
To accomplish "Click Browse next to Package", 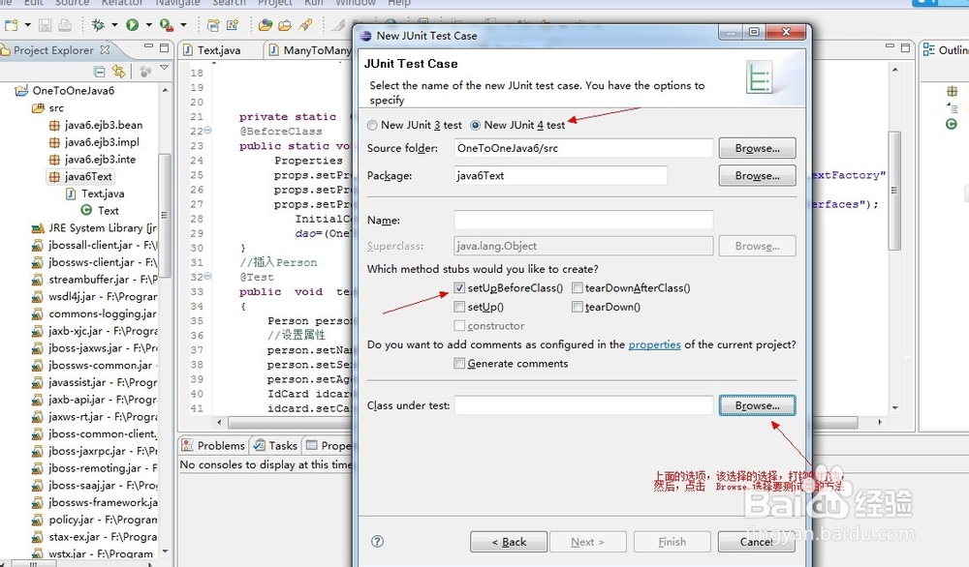I will 757,176.
